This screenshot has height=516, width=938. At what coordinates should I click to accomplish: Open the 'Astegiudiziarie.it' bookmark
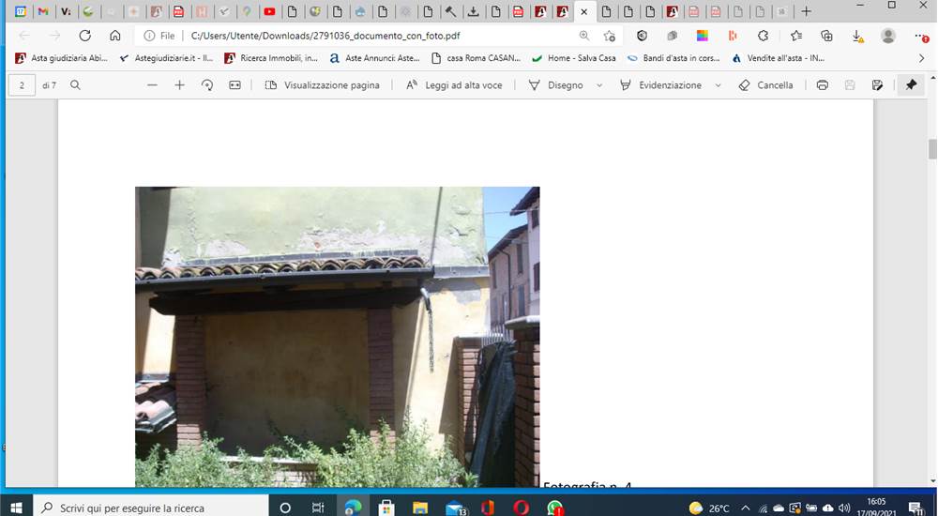tap(166, 58)
